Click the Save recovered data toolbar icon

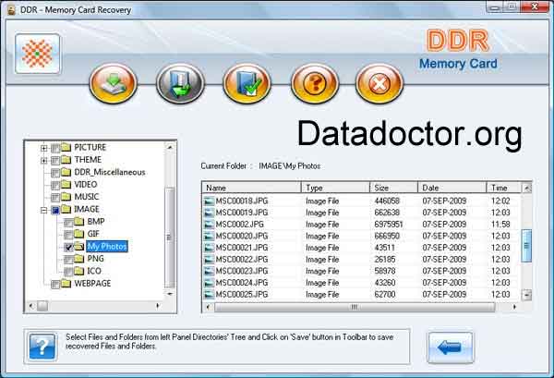113,83
